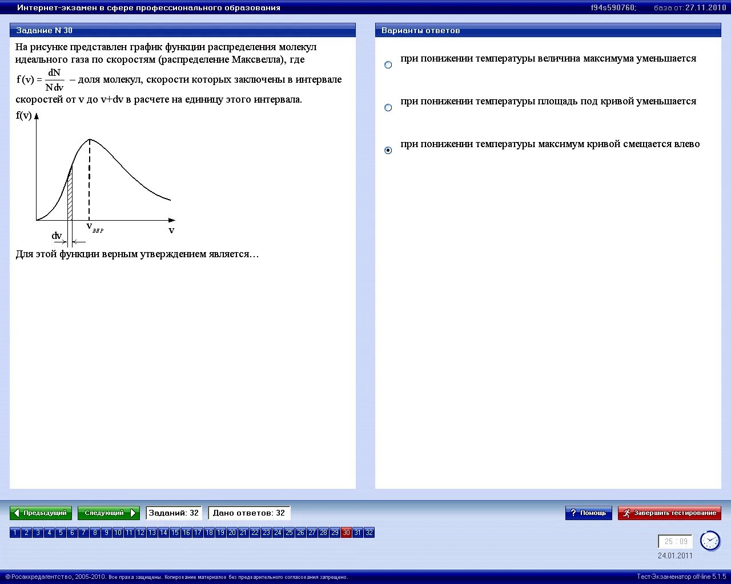Select answer about area under curve decreasing
Viewport: 731px width, 584px height.
point(388,107)
